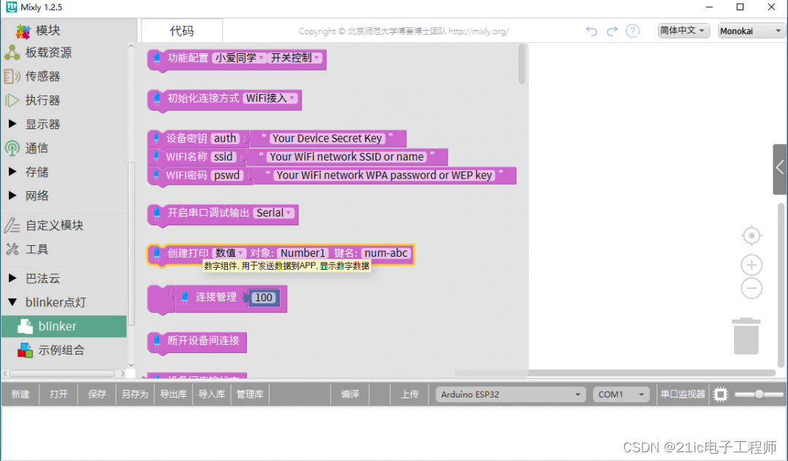Click the WiFi network SSID text field
The width and height of the screenshot is (788, 461).
(347, 157)
